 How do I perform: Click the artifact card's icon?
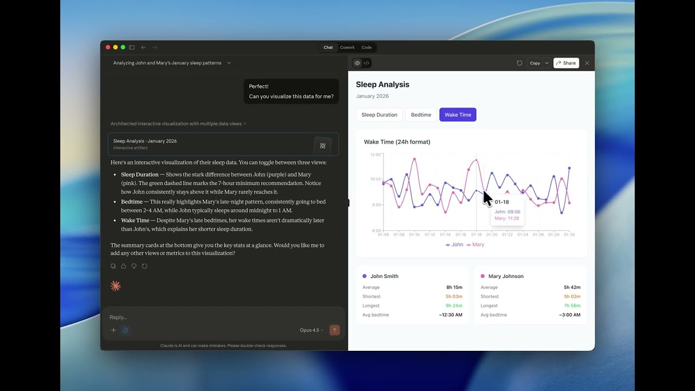[x=323, y=146]
